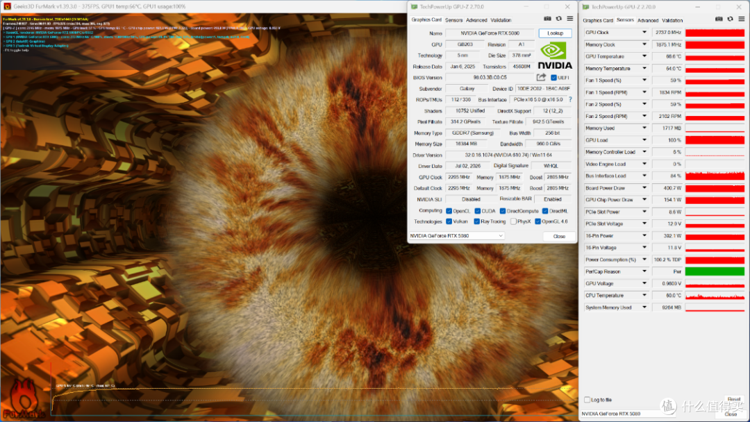Open the GPU Clock sensor dropdown
This screenshot has height=422, width=750.
[x=644, y=33]
